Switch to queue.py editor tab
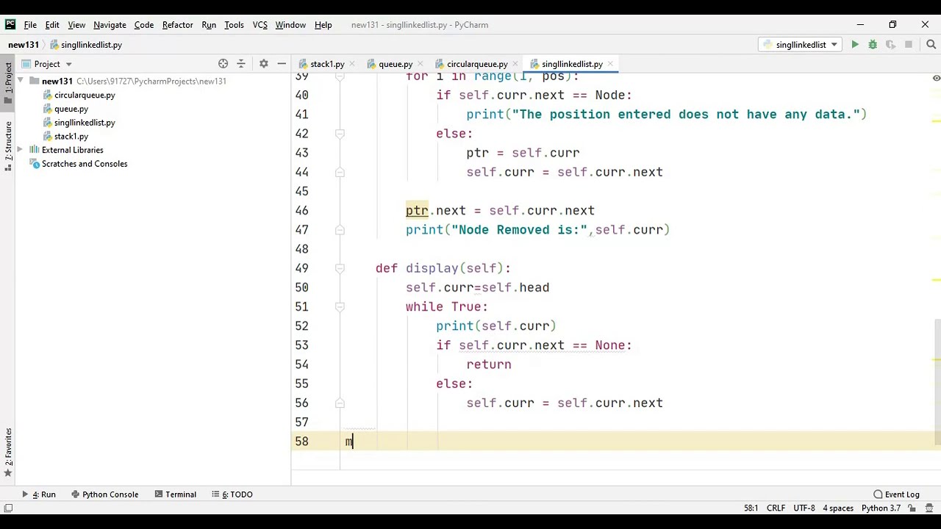941x529 pixels. point(396,65)
